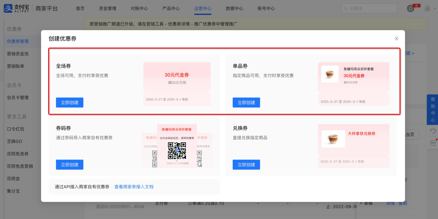Switch to the 数据中心 tab
Viewport: 438px width, 219px height.
point(234,8)
